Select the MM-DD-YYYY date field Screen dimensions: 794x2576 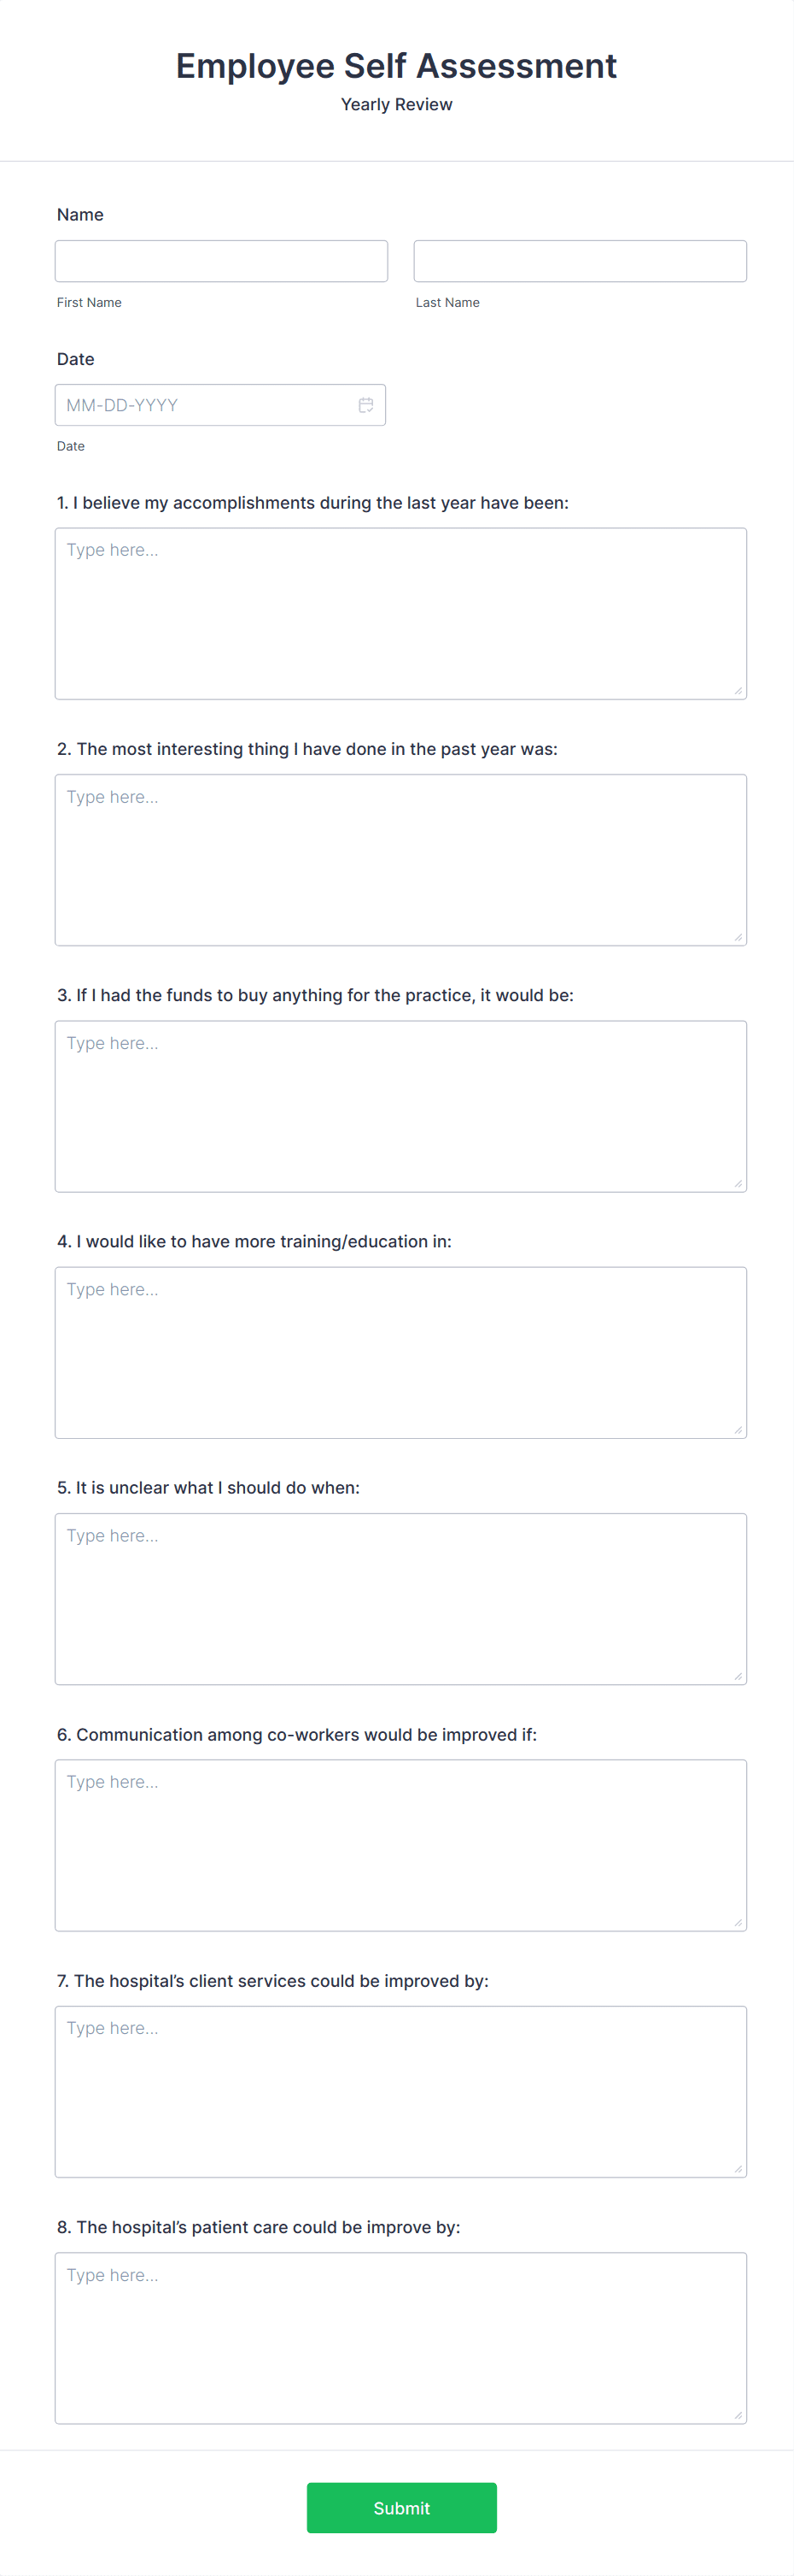(200, 404)
